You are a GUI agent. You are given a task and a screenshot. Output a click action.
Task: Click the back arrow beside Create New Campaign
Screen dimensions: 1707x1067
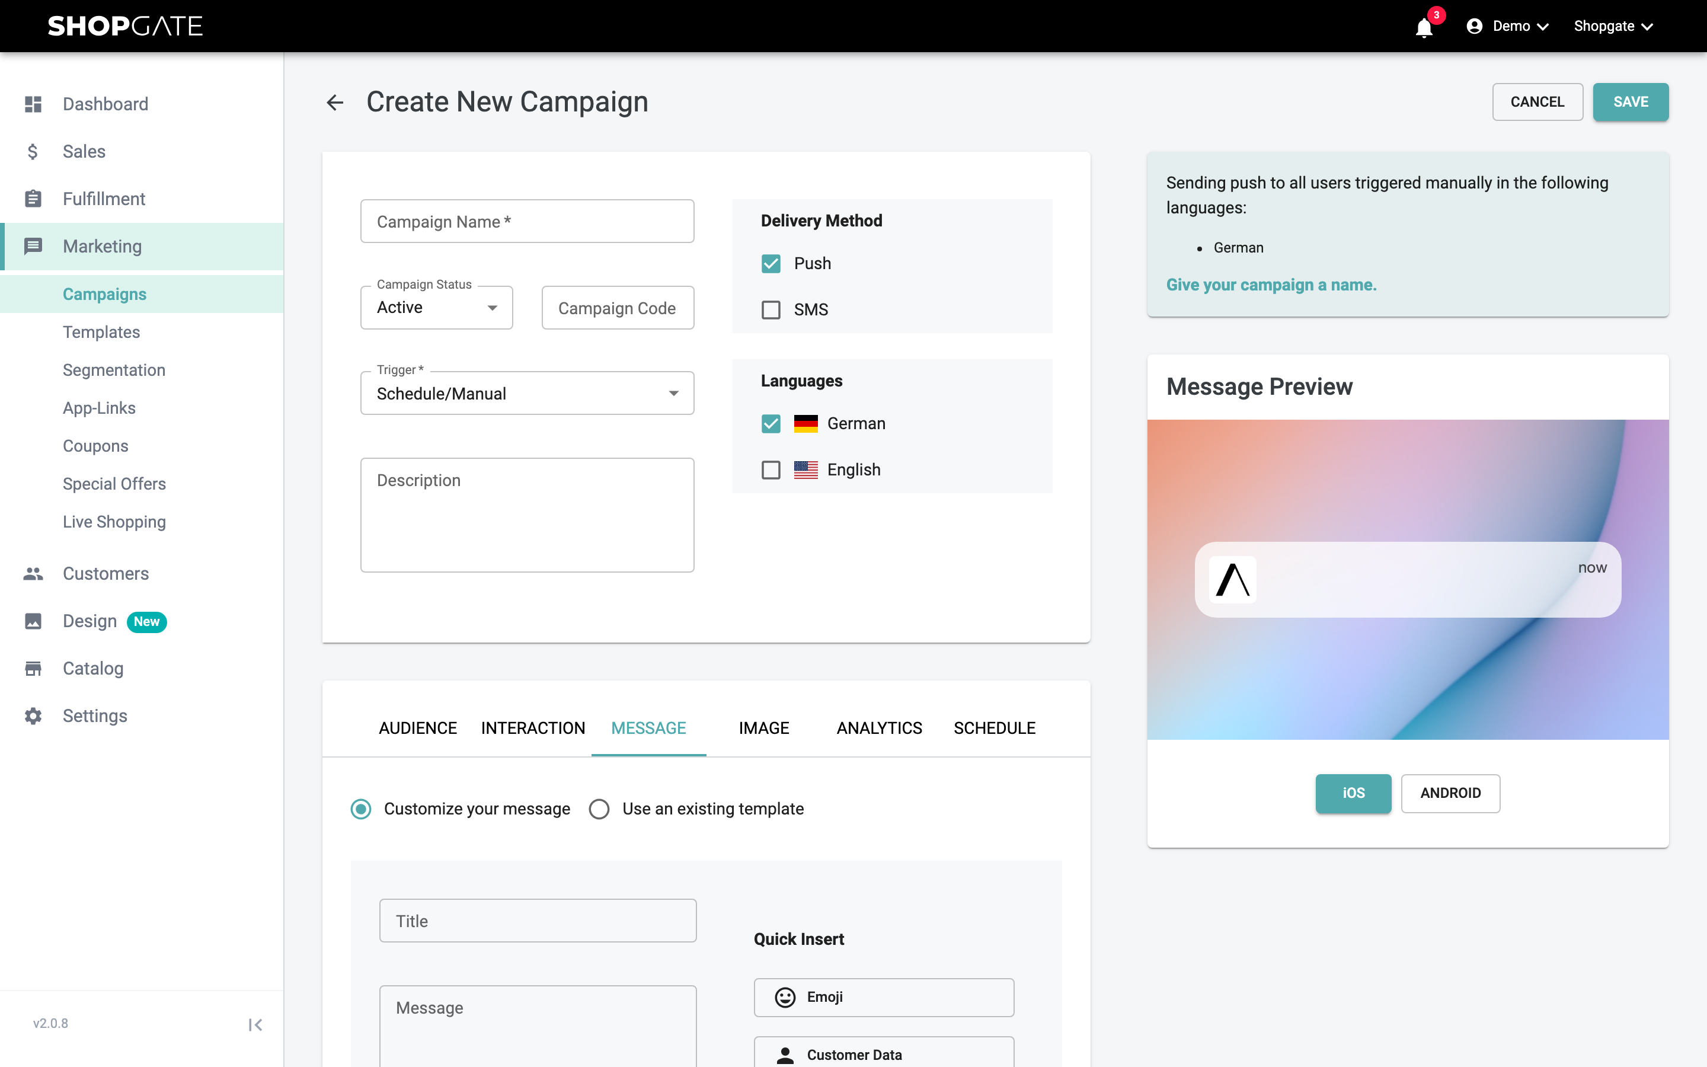(335, 103)
